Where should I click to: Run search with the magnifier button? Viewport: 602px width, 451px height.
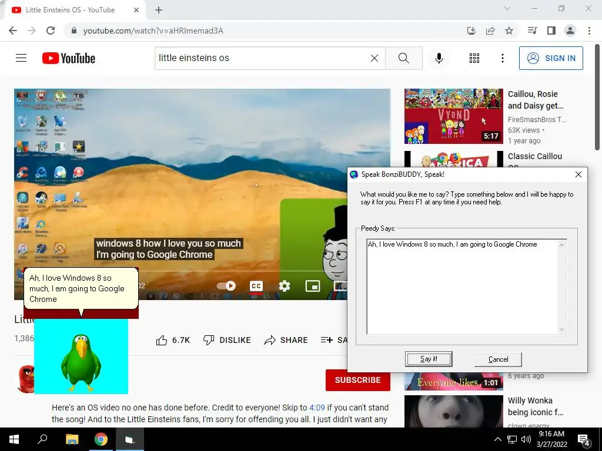click(403, 58)
